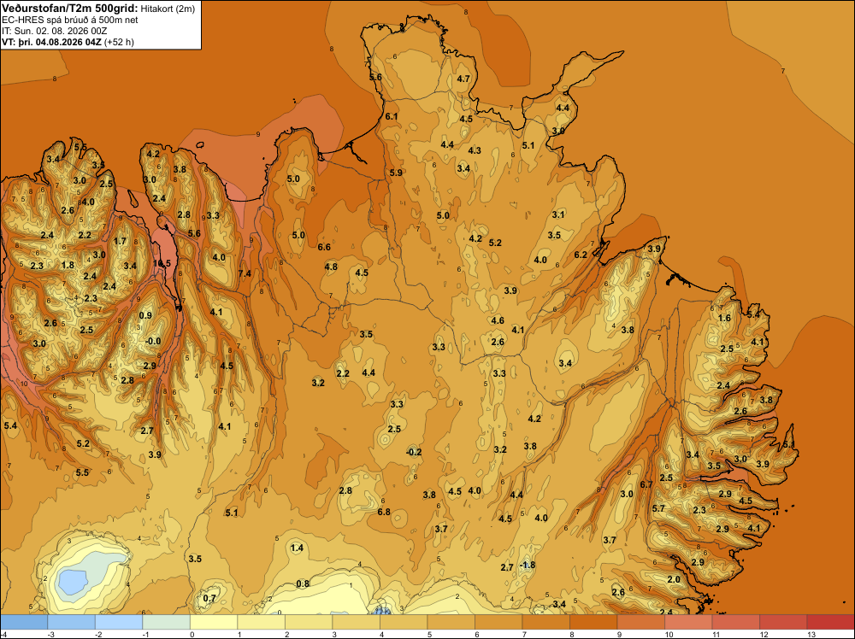Click the temperature value '-0.0'

153,342
